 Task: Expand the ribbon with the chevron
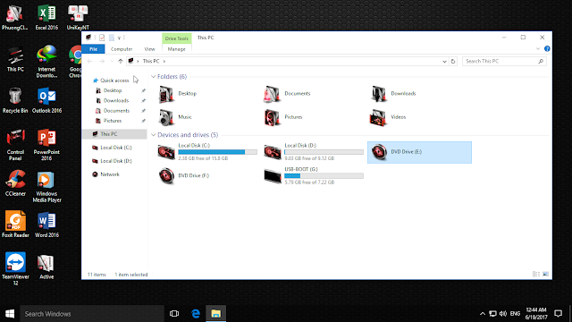[x=538, y=49]
